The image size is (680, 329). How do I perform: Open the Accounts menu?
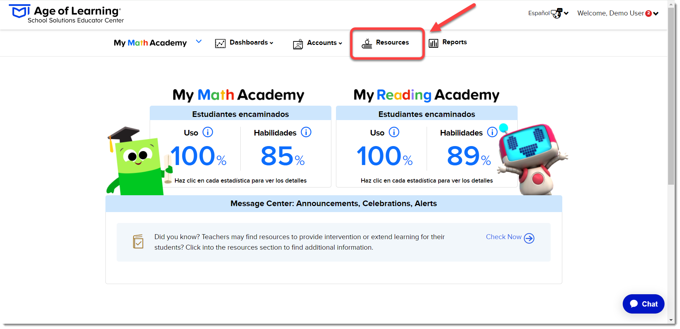tap(322, 43)
